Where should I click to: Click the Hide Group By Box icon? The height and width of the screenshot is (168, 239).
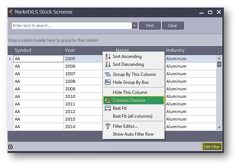[x=108, y=82]
